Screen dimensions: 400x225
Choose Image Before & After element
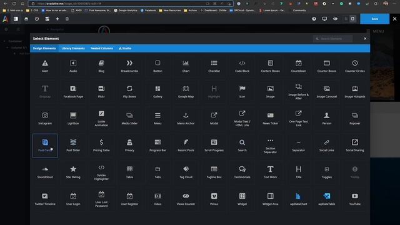point(299,92)
